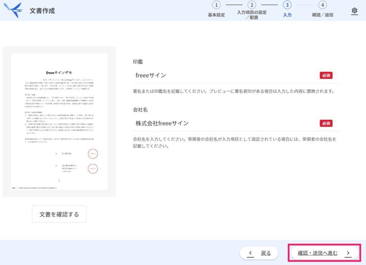Image resolution: width=366 pixels, height=265 pixels.
Task: Go to step 1 基本設定
Action: 216,9
